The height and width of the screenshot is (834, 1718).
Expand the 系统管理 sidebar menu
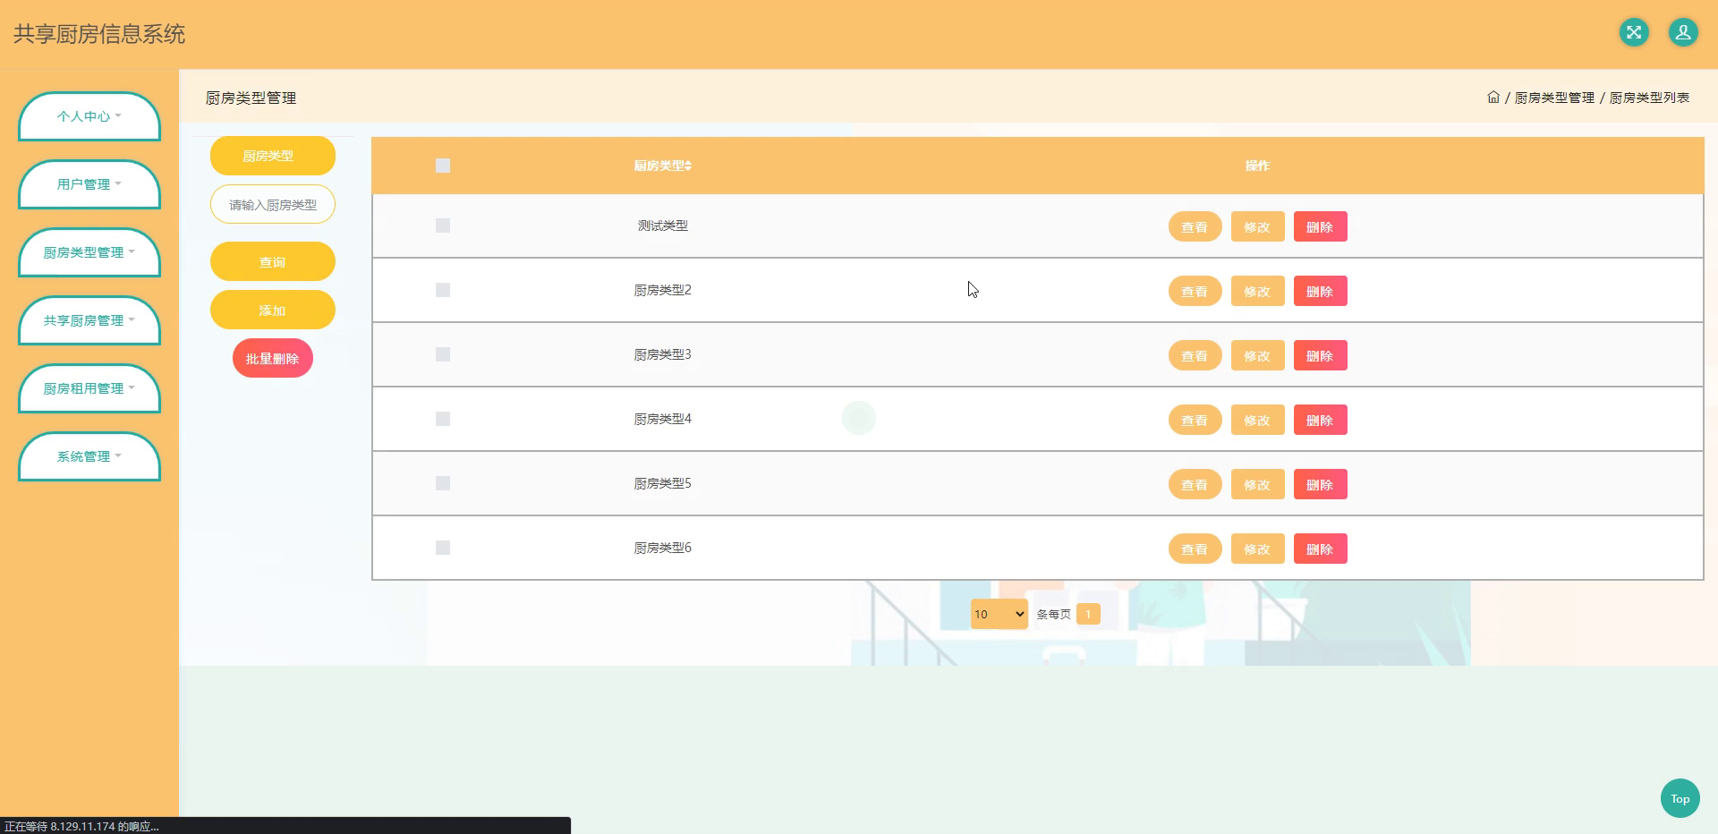coord(89,456)
